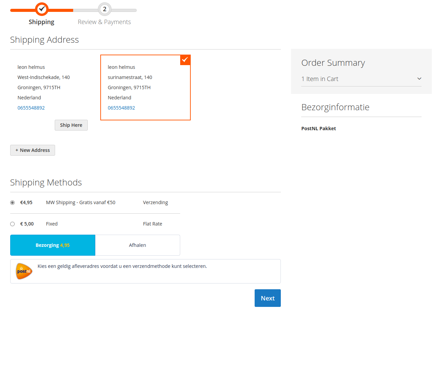Click the + New Address button
Image resolution: width=444 pixels, height=372 pixels.
point(32,150)
